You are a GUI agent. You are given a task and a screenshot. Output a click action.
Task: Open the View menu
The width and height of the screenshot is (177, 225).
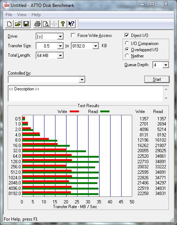pos(22,15)
